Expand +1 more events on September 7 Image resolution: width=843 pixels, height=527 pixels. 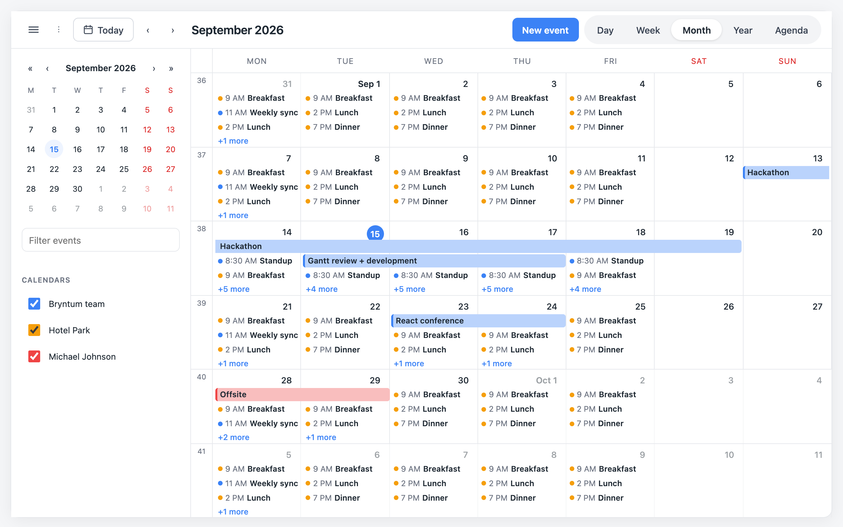pyautogui.click(x=233, y=215)
